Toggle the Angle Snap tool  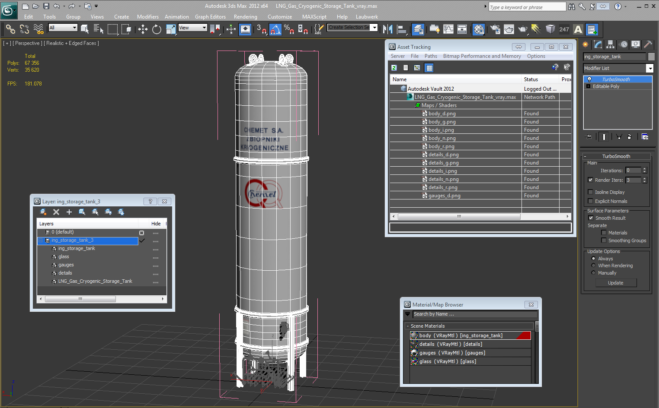pos(275,29)
